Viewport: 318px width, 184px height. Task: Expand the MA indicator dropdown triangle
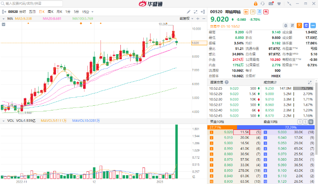click(3, 19)
